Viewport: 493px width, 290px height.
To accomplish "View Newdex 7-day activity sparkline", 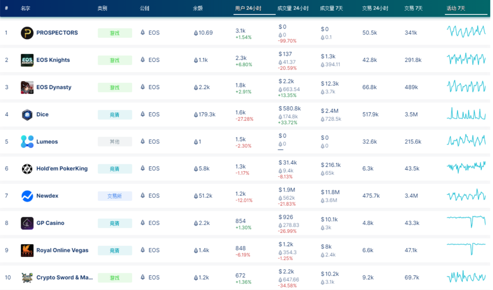I will (466, 195).
